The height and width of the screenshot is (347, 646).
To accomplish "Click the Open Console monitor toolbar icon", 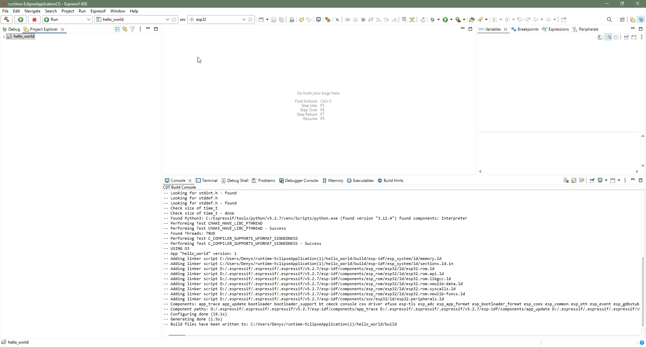I will pyautogui.click(x=318, y=20).
